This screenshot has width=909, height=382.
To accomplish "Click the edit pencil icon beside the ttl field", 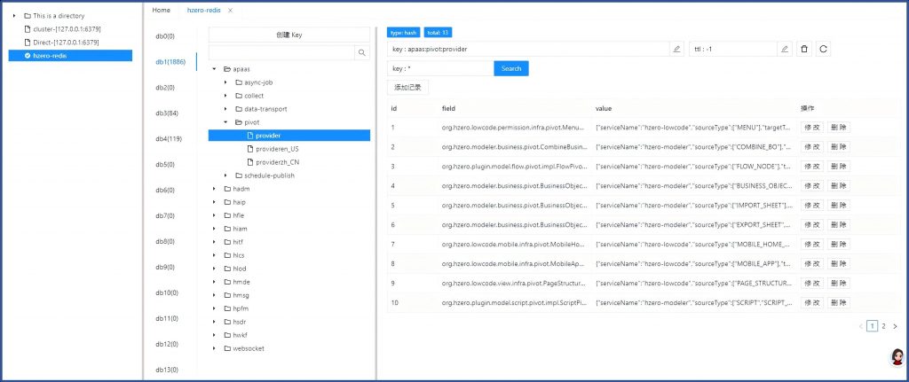I will (785, 49).
